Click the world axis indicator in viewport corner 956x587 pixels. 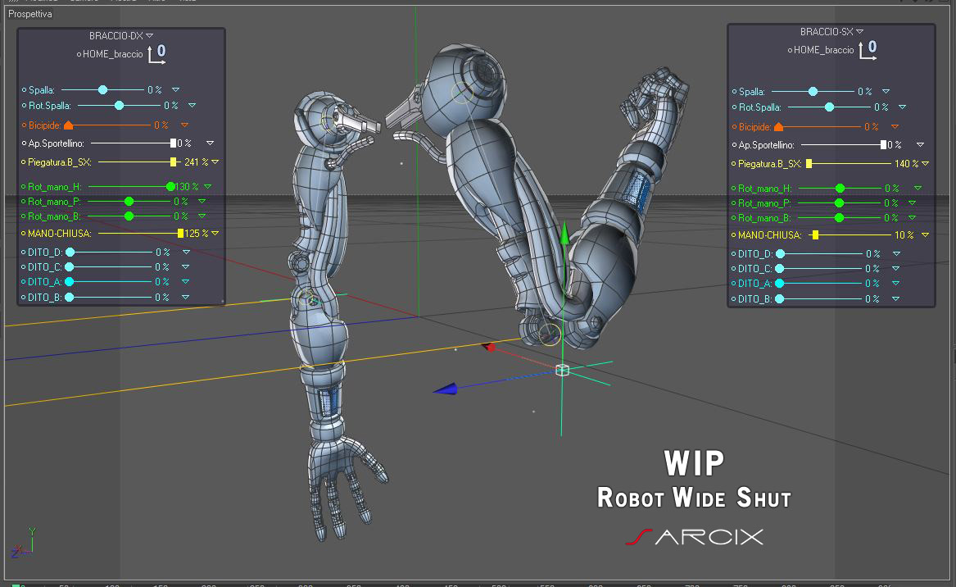(x=23, y=543)
